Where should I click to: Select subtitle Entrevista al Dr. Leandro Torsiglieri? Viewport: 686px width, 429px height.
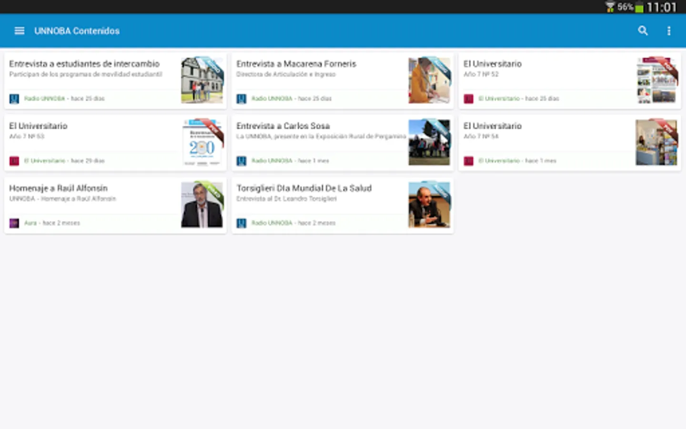tap(286, 199)
